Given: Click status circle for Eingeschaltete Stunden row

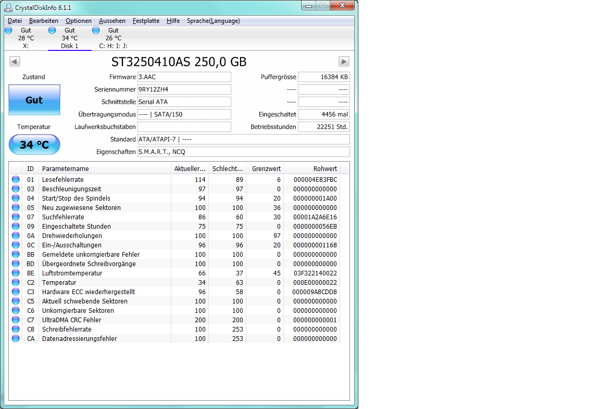Looking at the screenshot, I should click(x=16, y=226).
